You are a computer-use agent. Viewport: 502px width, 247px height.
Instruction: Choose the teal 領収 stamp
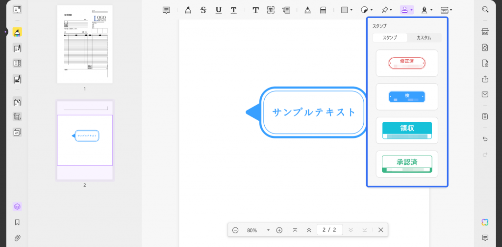pos(407,131)
